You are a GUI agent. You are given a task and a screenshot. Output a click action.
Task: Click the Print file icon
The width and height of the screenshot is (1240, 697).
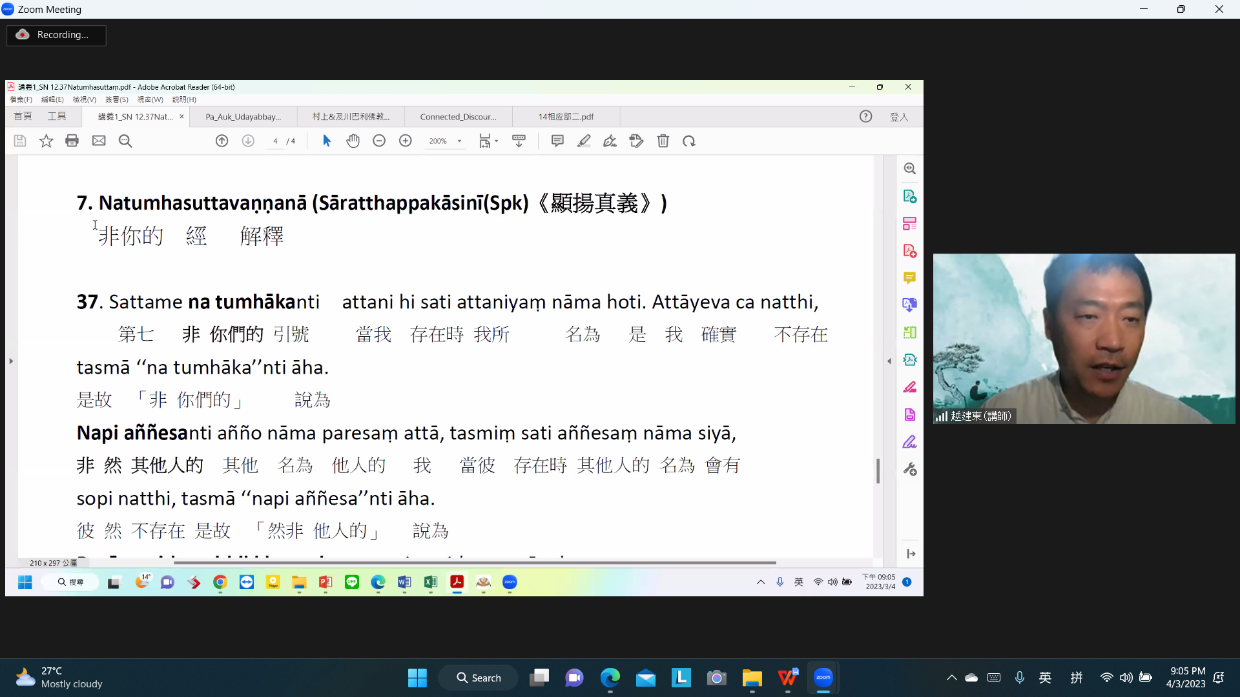pos(72,141)
